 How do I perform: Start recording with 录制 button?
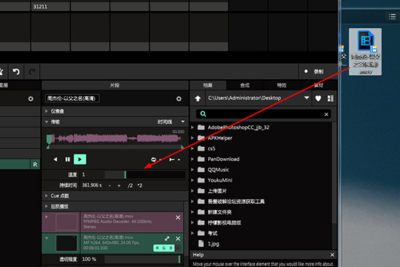(x=314, y=71)
